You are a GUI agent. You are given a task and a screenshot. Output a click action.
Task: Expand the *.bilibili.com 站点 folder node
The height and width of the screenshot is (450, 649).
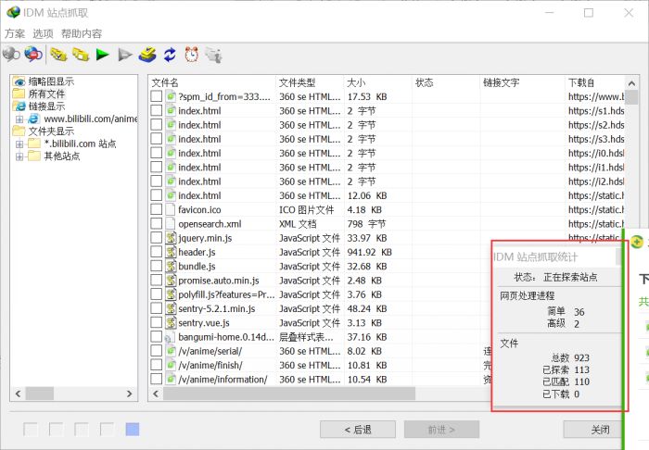coord(19,144)
